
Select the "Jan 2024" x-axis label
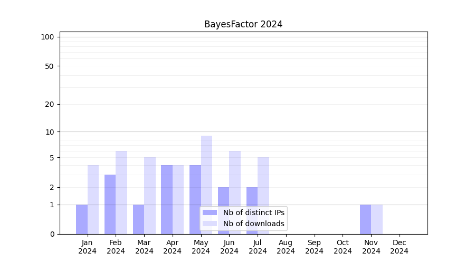(88, 247)
